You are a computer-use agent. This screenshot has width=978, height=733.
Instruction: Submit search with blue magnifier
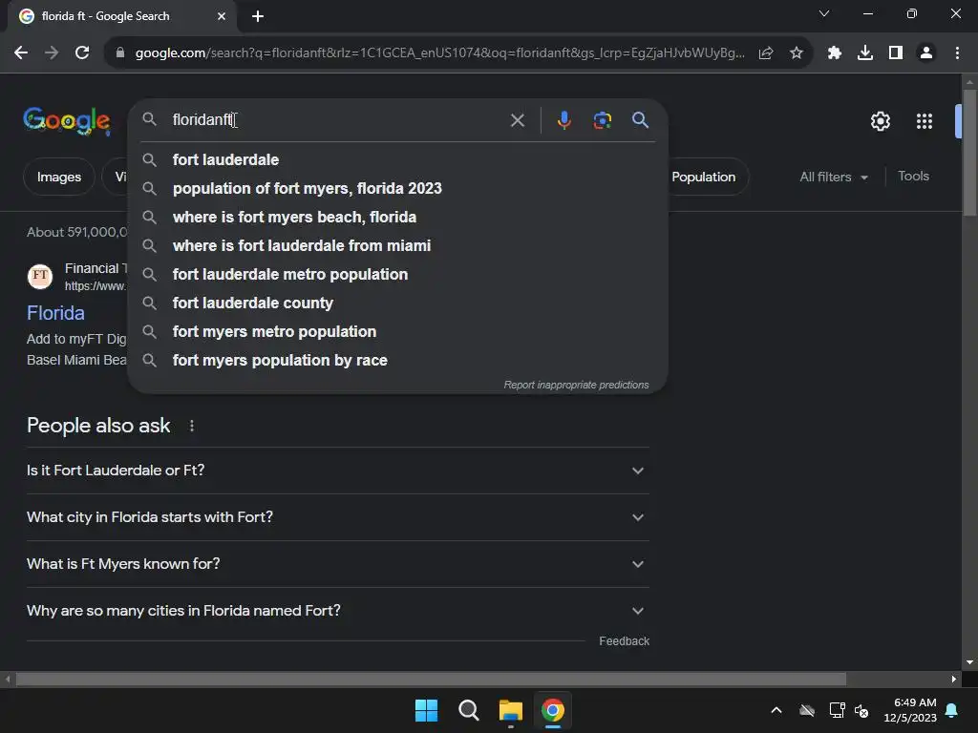tap(640, 119)
